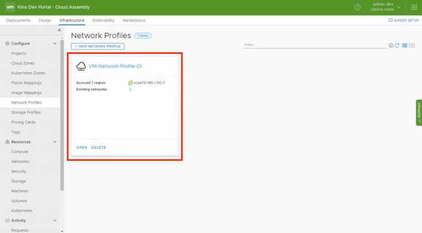Click the cloud icon on VM-Network-Profile-01 card

pos(81,66)
